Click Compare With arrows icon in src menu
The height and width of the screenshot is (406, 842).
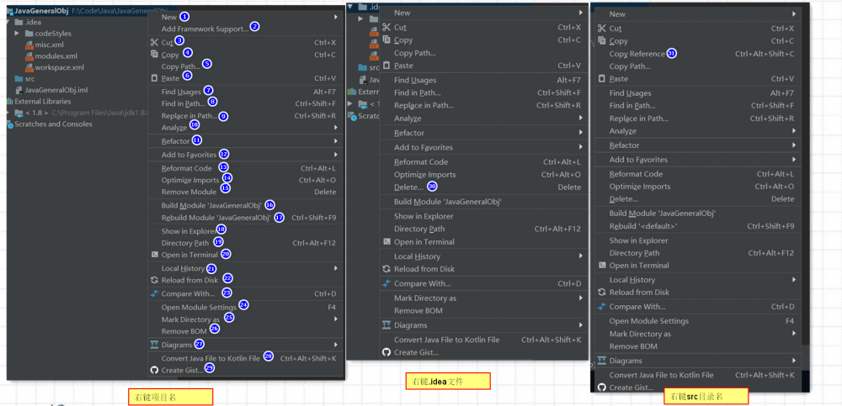pos(602,307)
